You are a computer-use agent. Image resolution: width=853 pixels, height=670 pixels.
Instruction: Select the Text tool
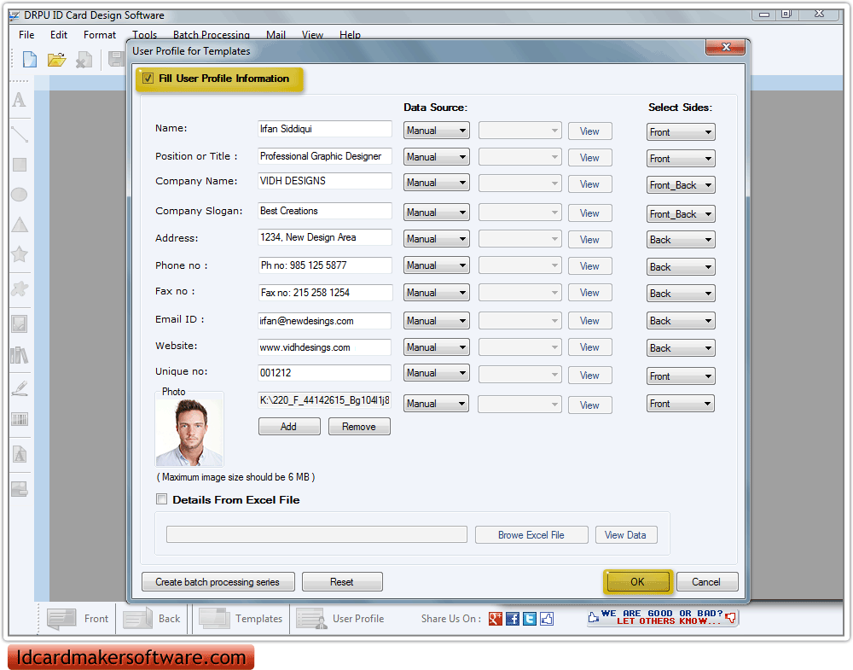pyautogui.click(x=19, y=100)
